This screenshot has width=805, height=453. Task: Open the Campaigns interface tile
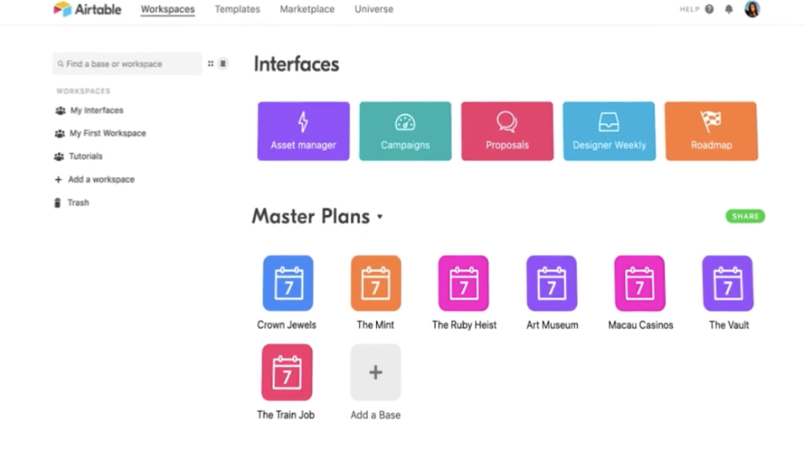[x=405, y=131]
